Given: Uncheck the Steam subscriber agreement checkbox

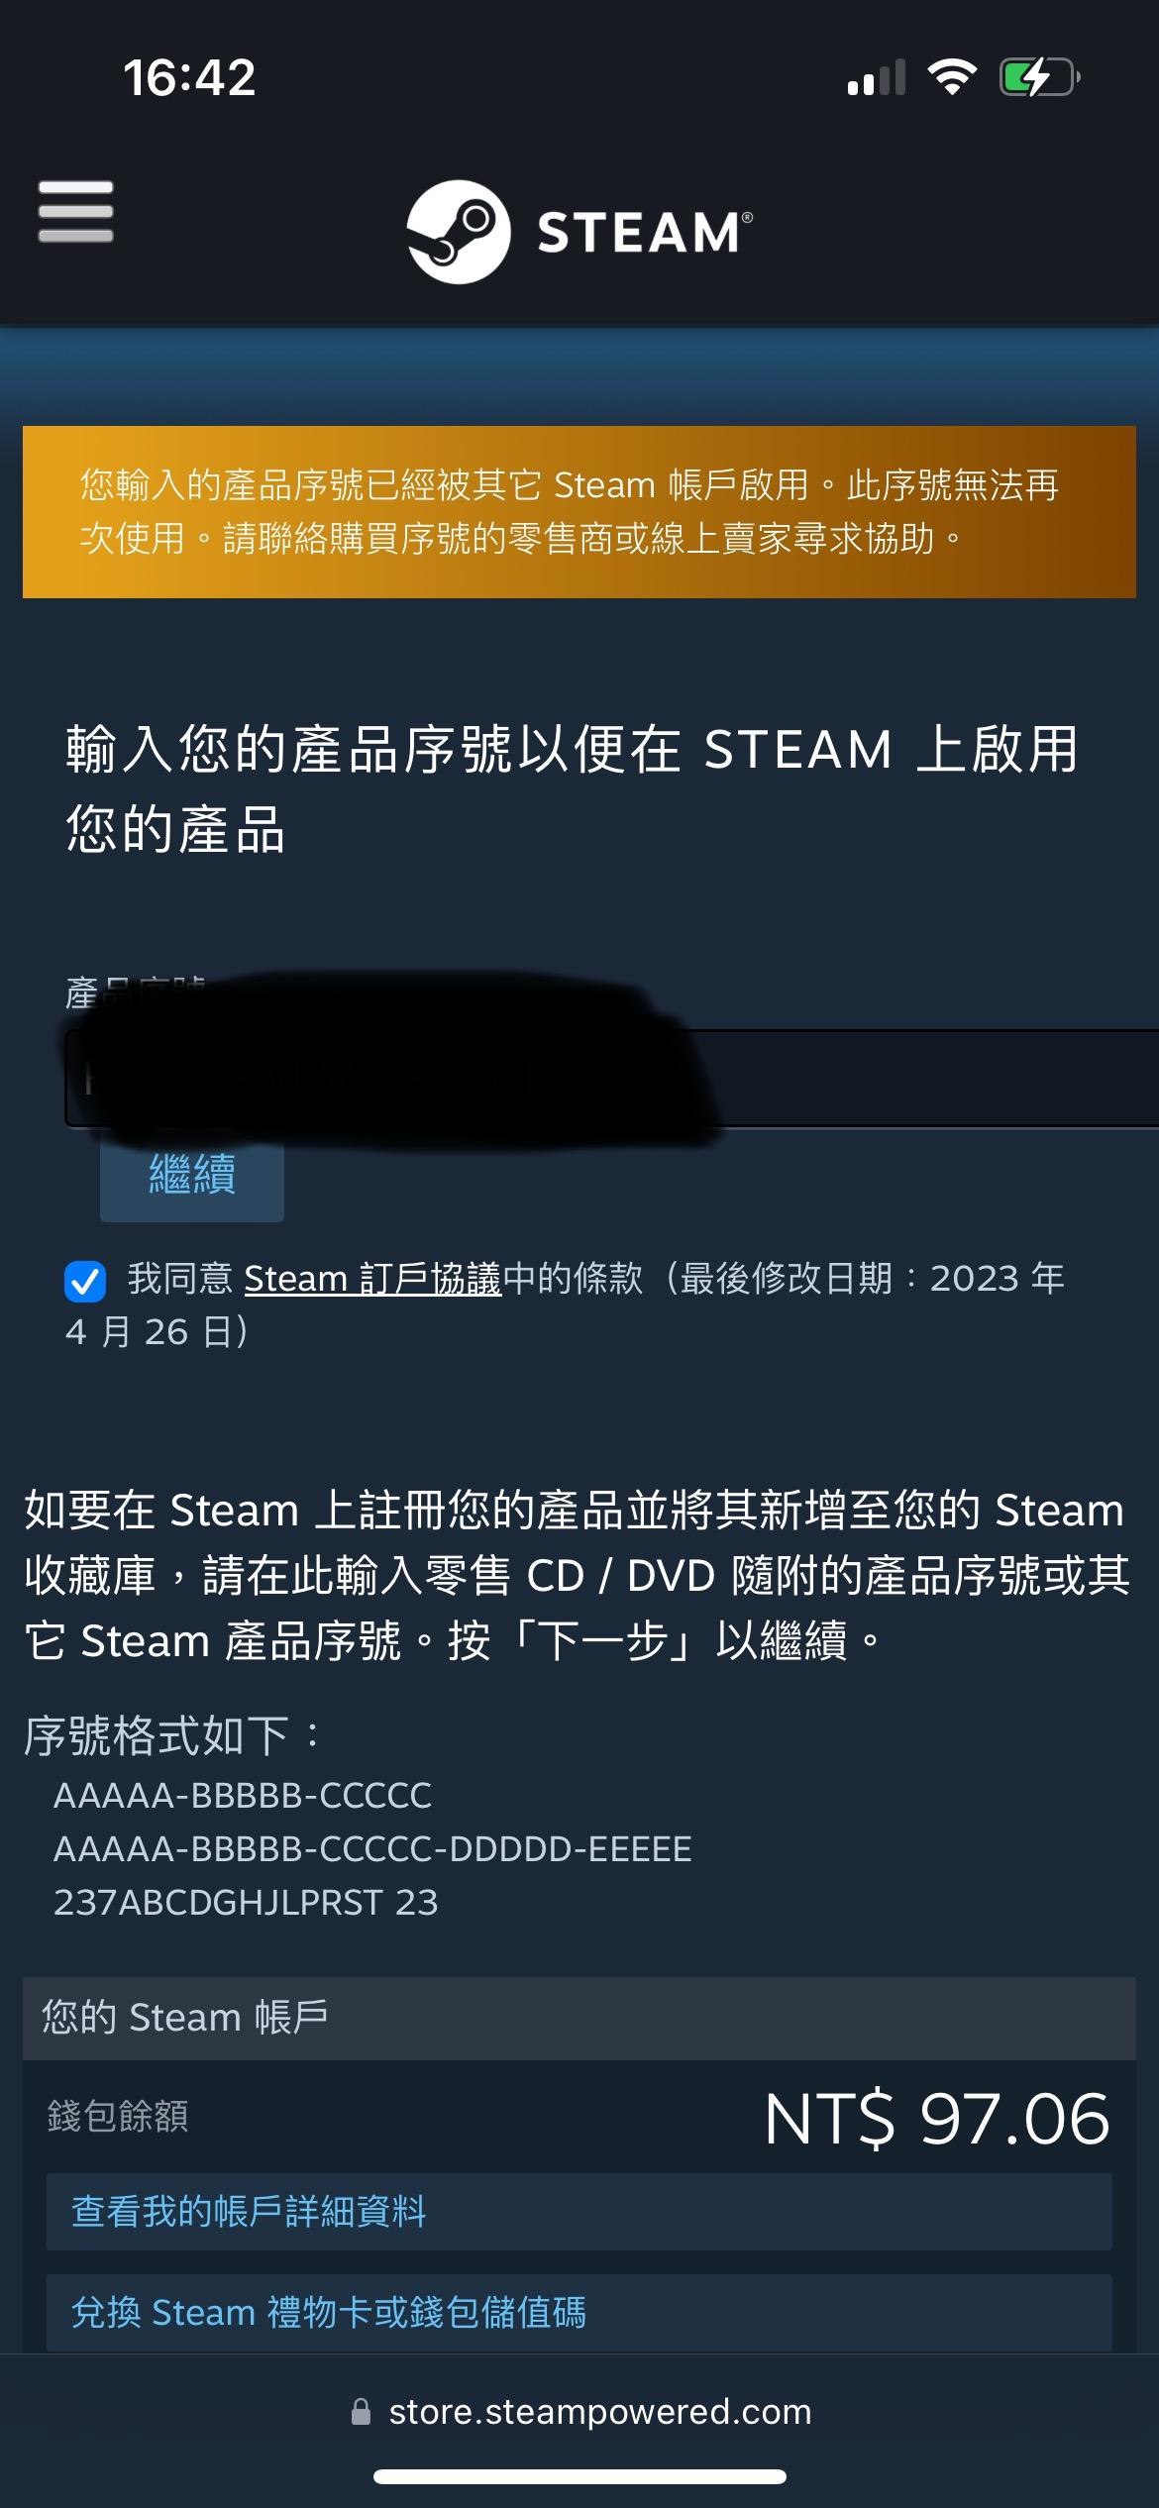Looking at the screenshot, I should tap(85, 1281).
